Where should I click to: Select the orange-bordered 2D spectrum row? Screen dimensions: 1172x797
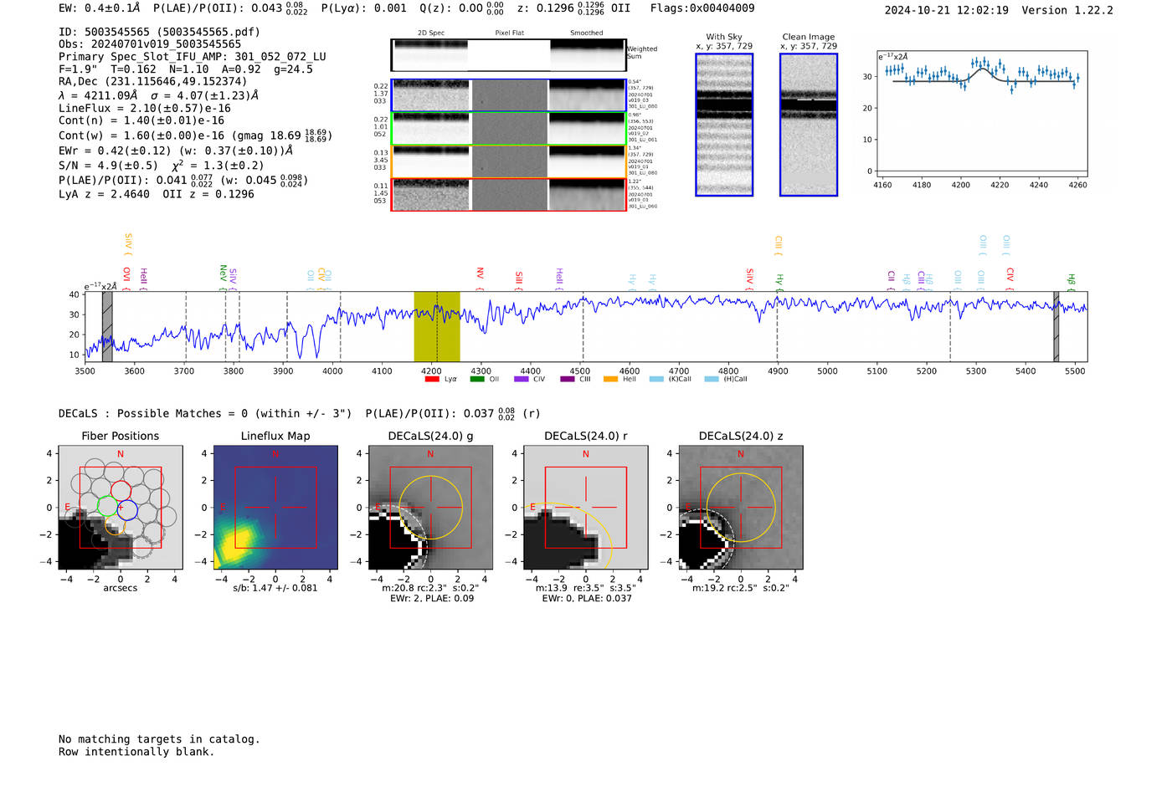click(508, 161)
